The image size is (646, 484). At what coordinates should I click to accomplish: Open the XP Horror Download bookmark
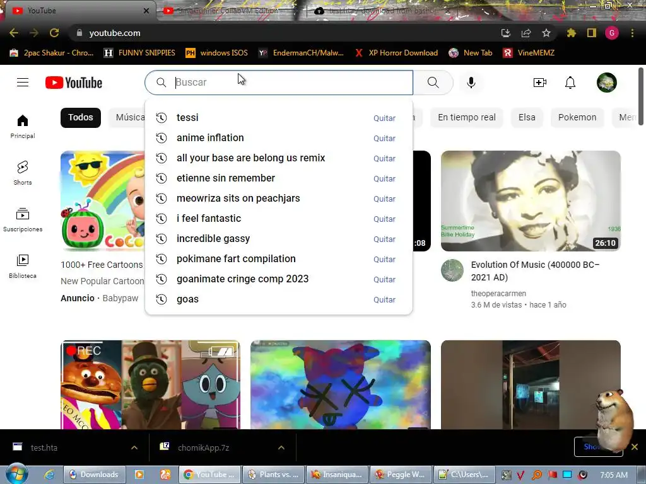396,53
